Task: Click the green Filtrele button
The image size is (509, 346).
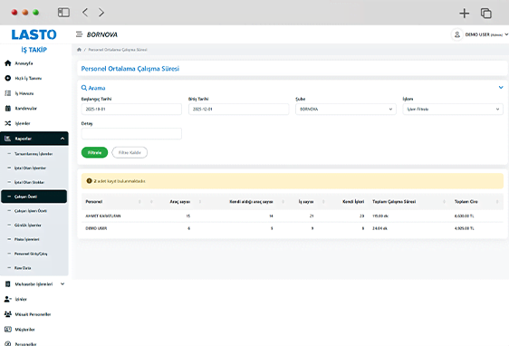Action: [94, 152]
